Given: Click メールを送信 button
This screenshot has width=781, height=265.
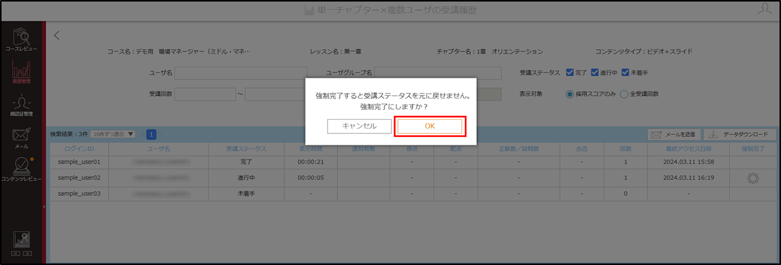Looking at the screenshot, I should coord(674,135).
